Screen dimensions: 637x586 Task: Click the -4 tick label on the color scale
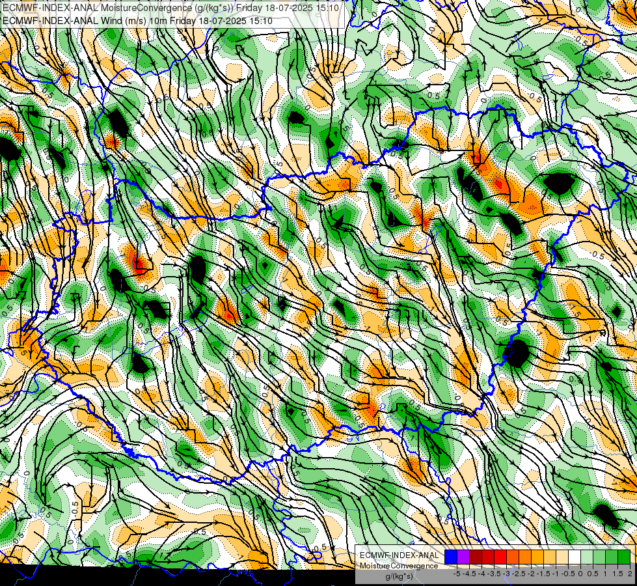click(x=481, y=574)
